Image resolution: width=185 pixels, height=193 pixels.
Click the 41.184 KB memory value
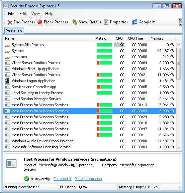pyautogui.click(x=166, y=129)
